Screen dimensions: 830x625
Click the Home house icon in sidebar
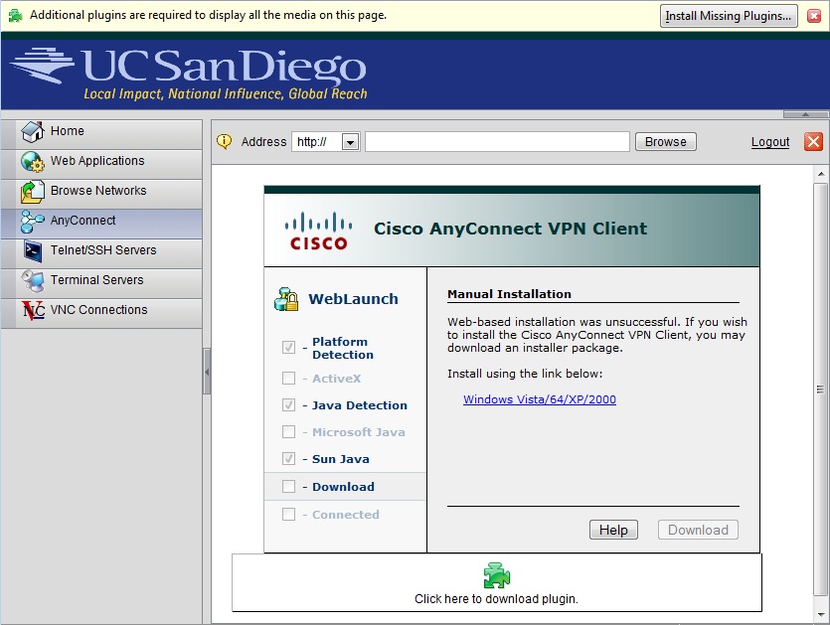click(x=32, y=131)
